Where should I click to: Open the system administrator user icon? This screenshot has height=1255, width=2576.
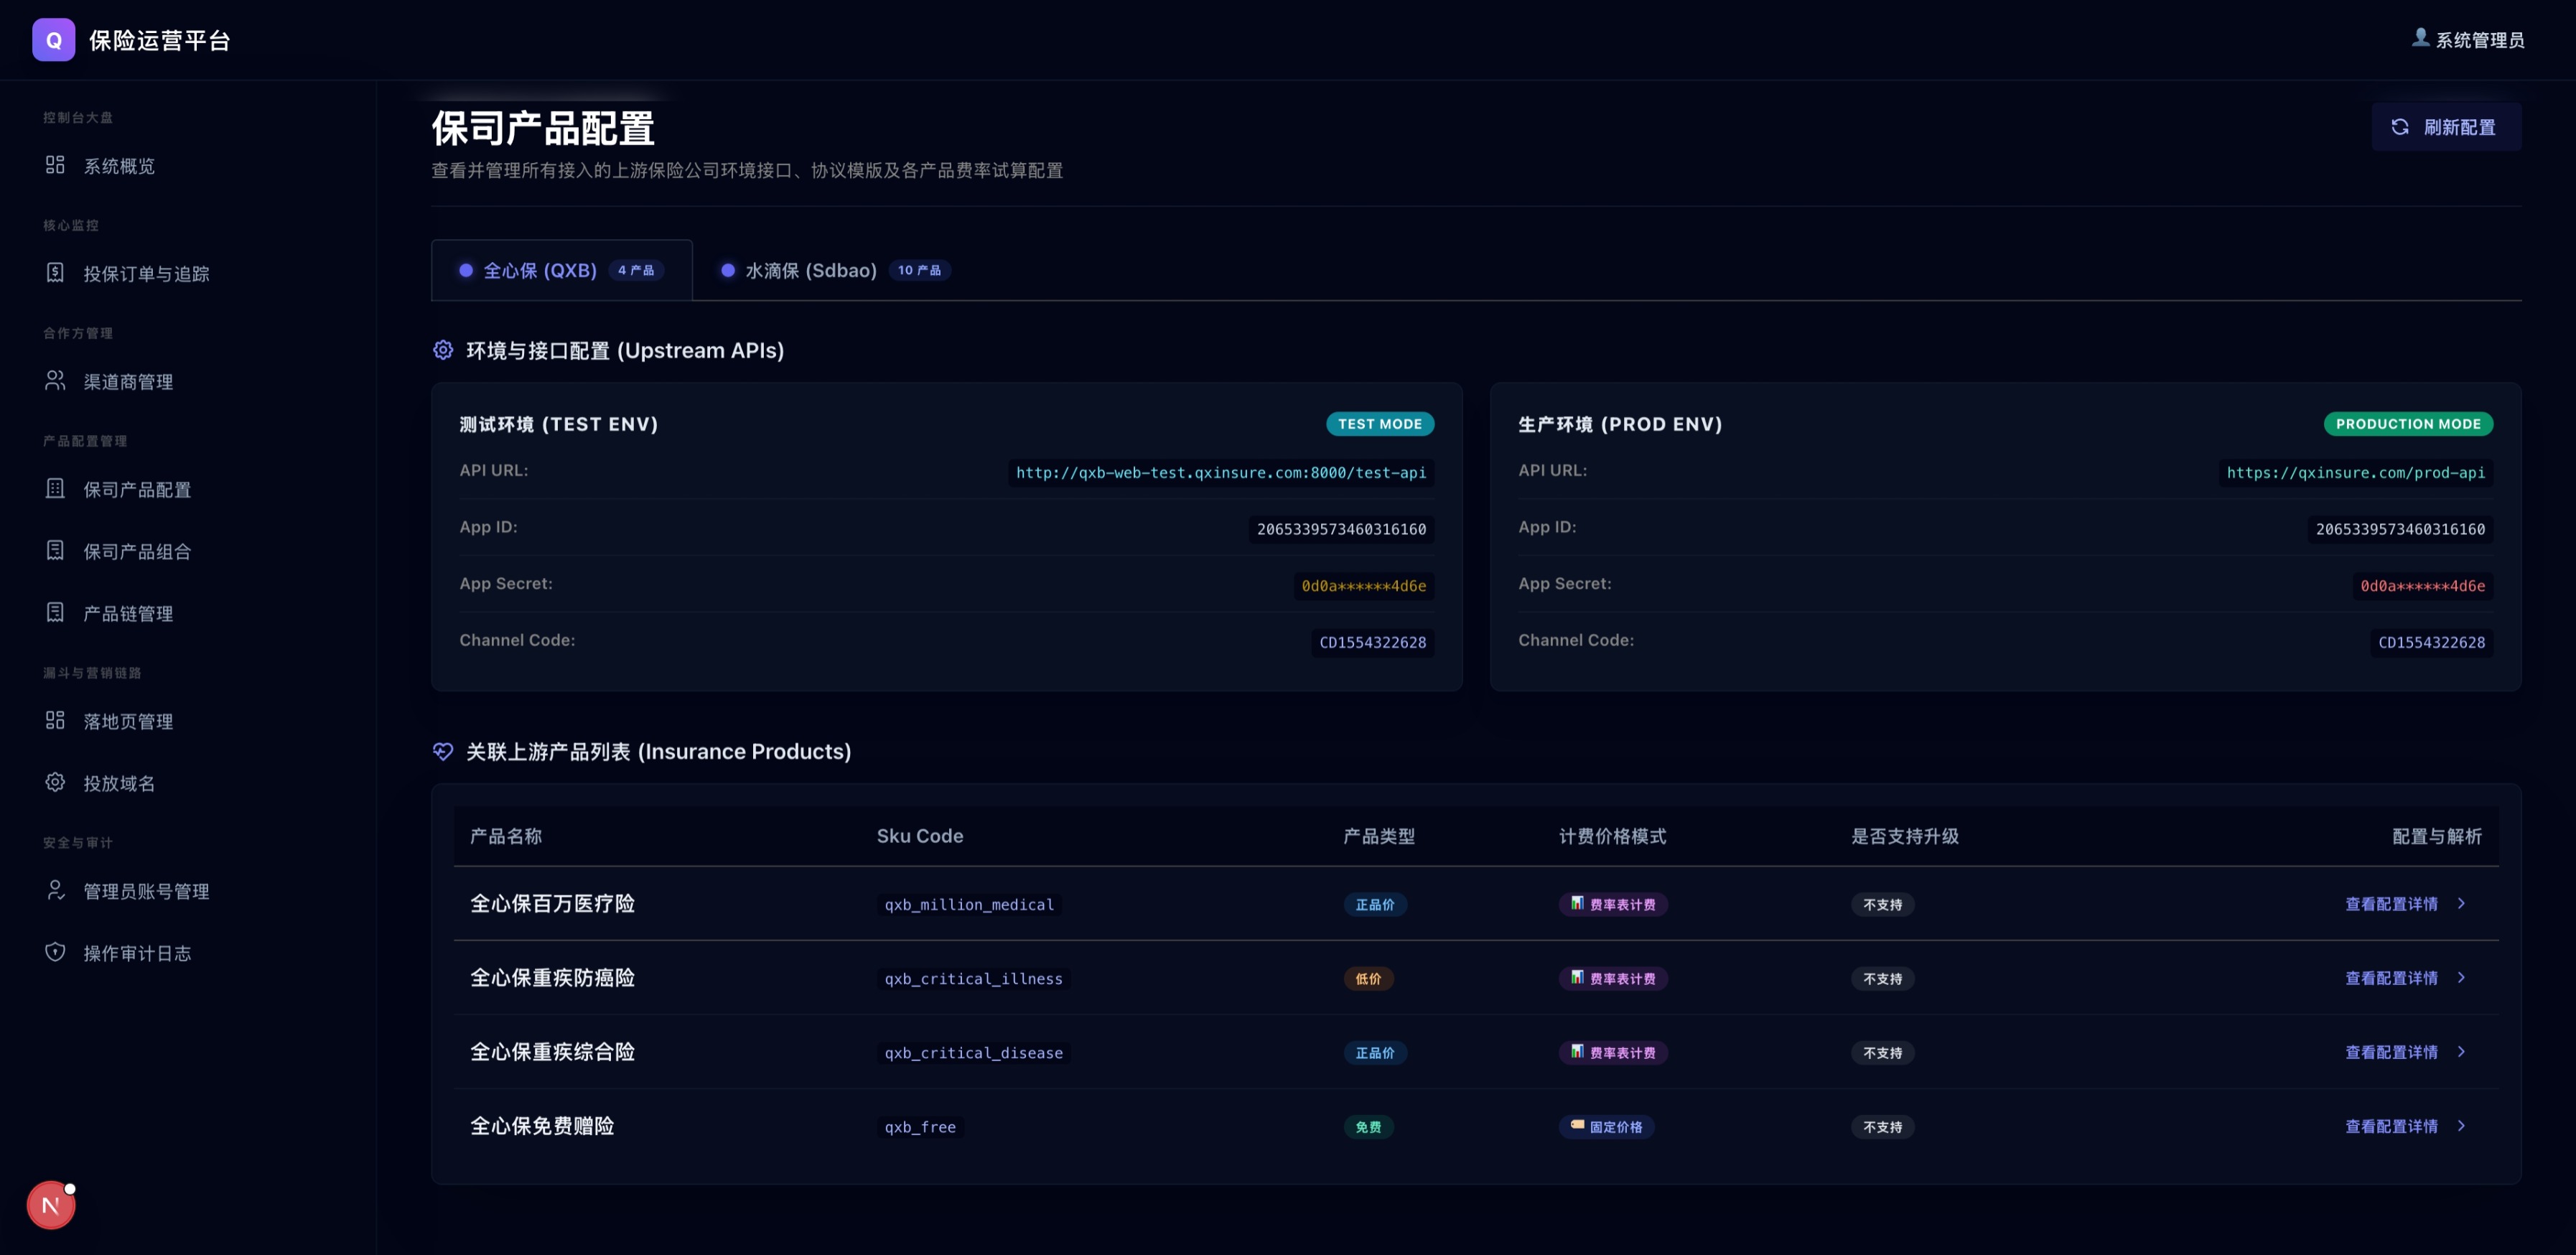(2420, 38)
